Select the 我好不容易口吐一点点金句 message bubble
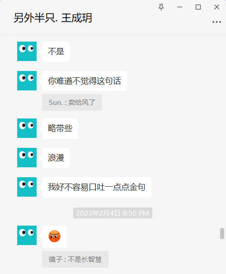 click(x=97, y=187)
